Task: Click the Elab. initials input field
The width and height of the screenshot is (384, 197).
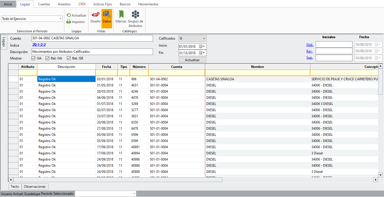Action: pos(334,45)
